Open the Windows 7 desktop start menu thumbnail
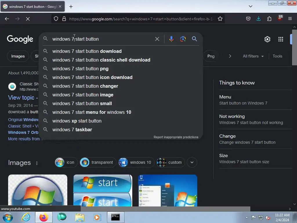Viewport: 297px width, 223px height. pos(168,190)
